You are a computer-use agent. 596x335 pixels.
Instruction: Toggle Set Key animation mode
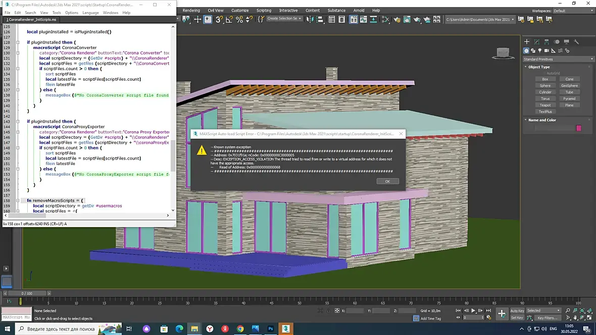(x=517, y=318)
